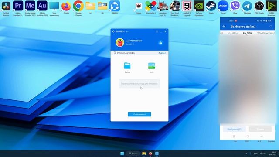
Task: Expand the system tray hidden icons chevron
Action: [246, 154]
